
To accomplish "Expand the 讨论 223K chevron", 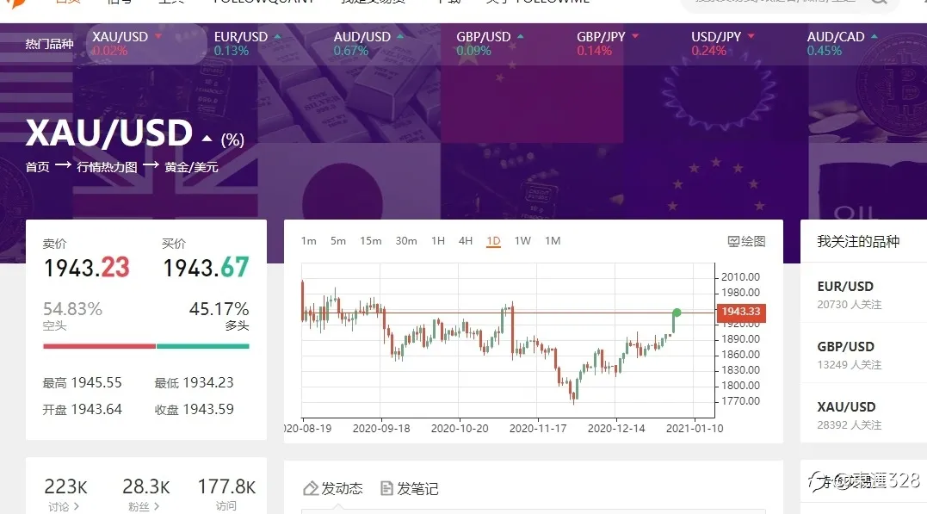I will (x=77, y=506).
